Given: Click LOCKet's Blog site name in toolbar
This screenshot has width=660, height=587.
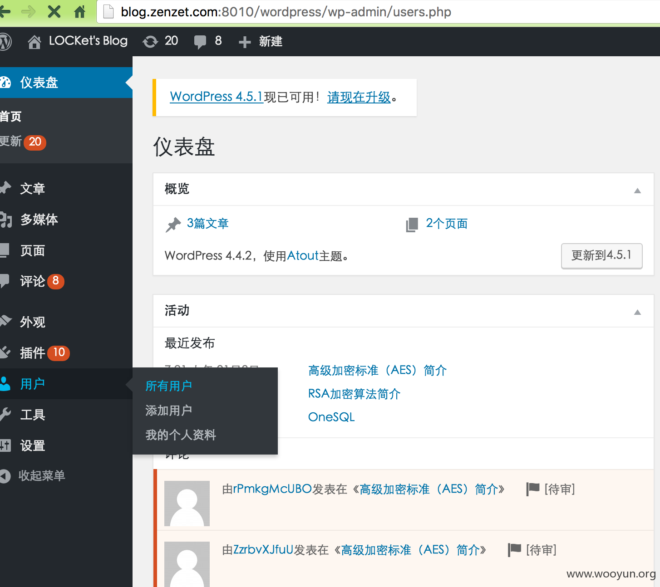Looking at the screenshot, I should pos(88,41).
